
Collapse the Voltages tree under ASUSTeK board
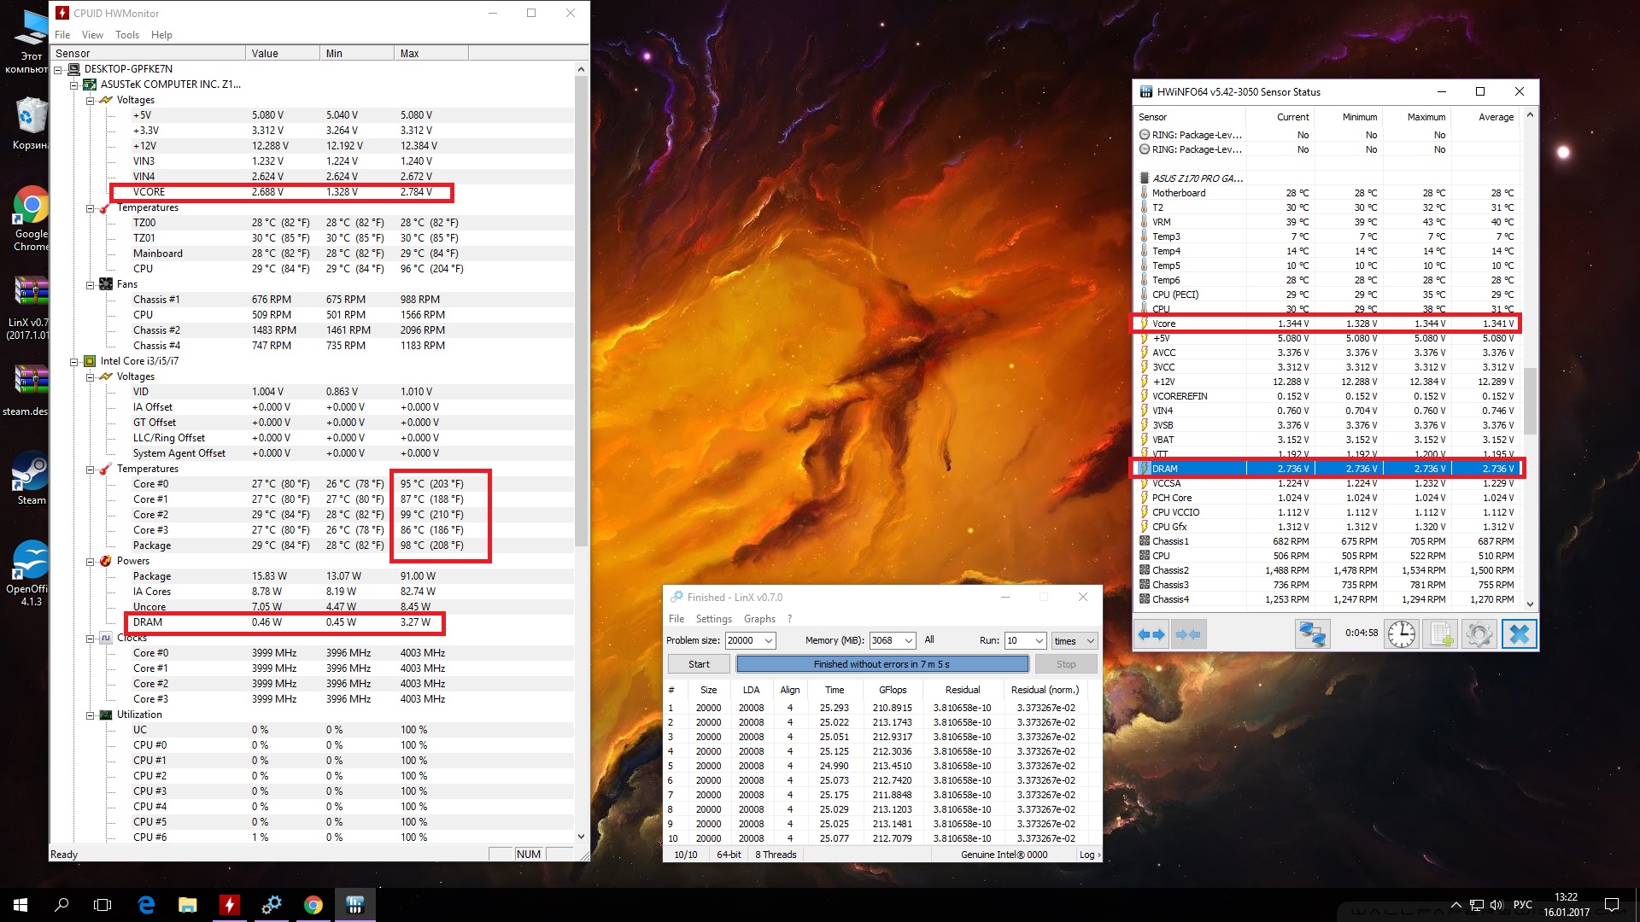[x=91, y=100]
